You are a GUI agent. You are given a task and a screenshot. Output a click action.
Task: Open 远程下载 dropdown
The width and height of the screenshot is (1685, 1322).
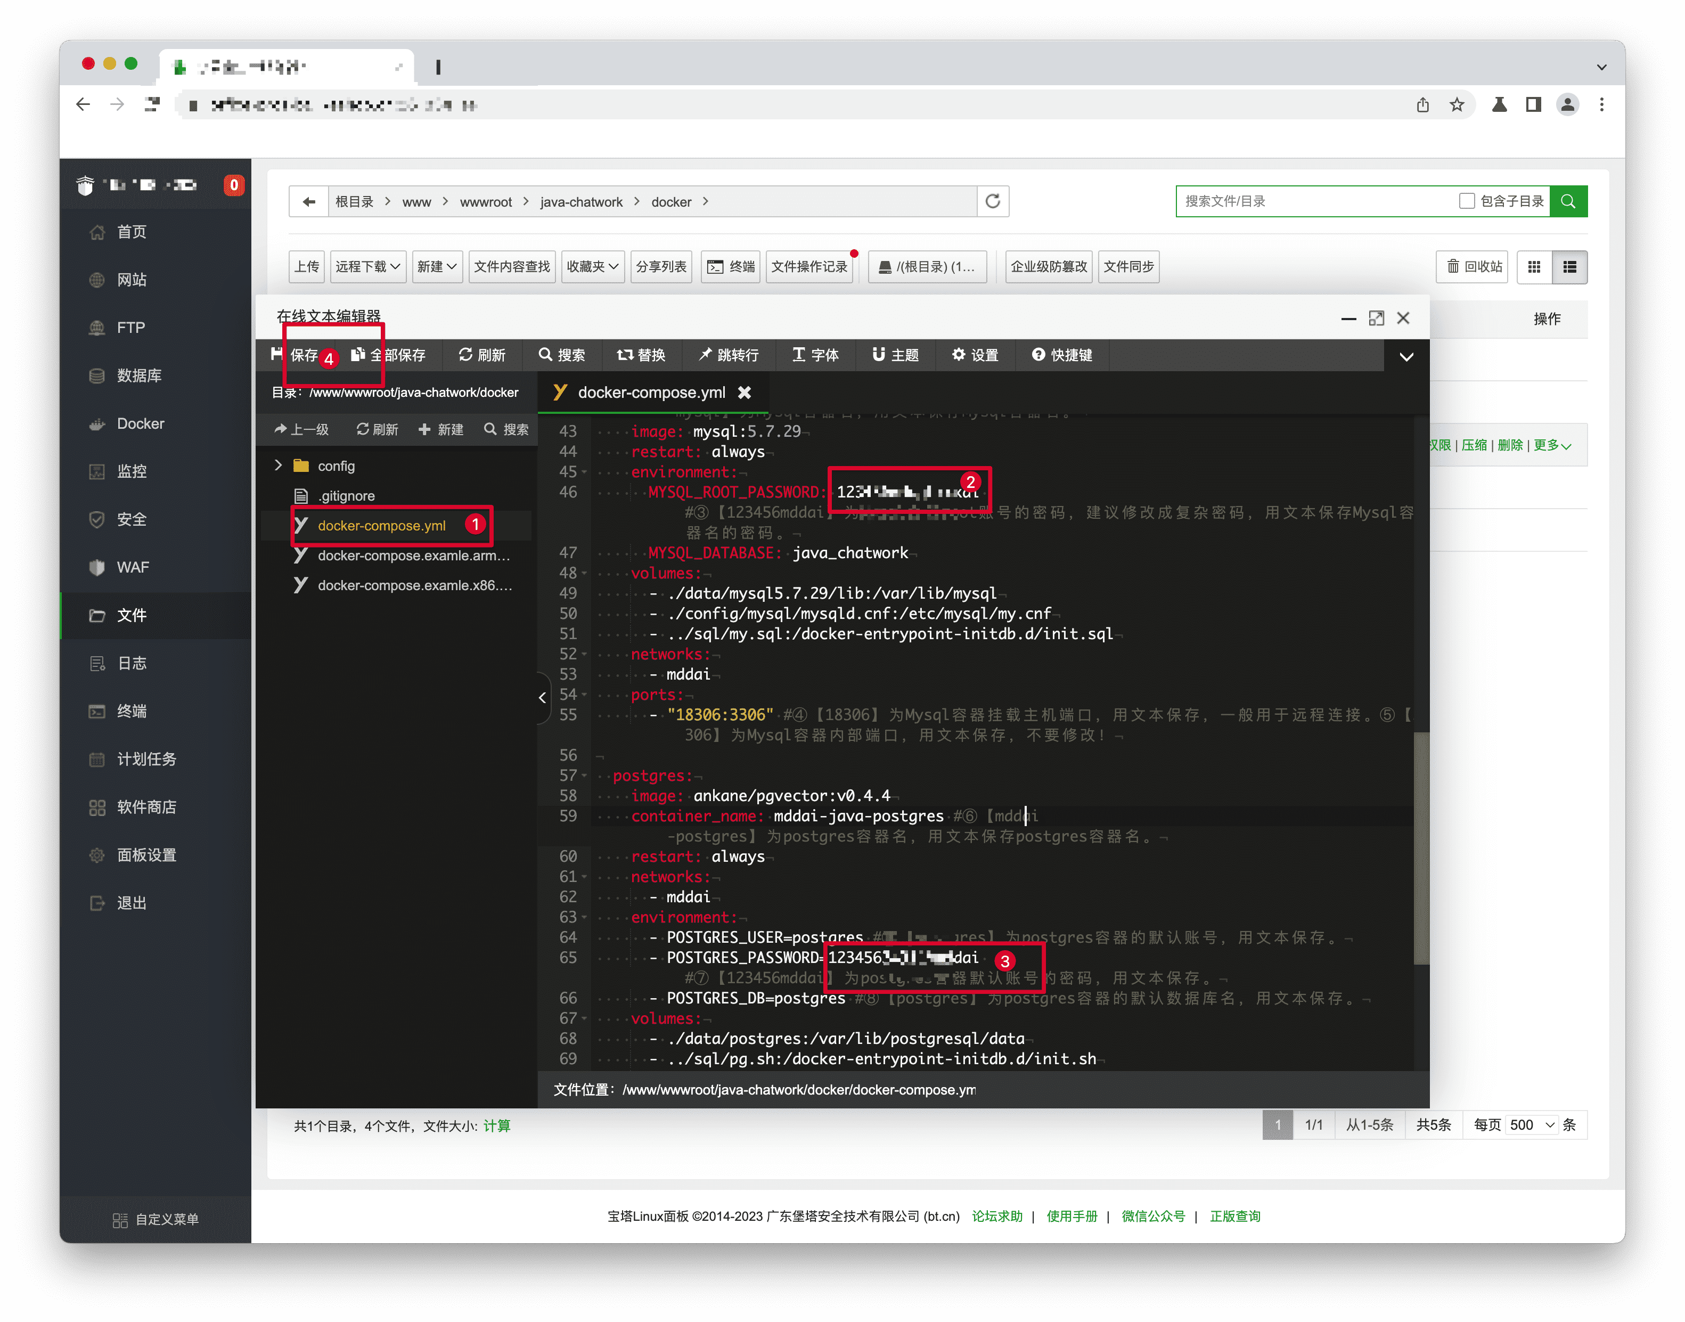point(367,267)
